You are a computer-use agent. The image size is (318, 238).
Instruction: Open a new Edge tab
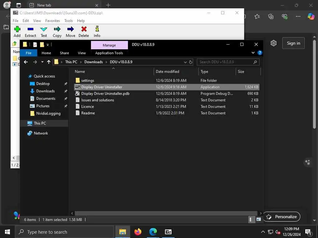(108, 5)
